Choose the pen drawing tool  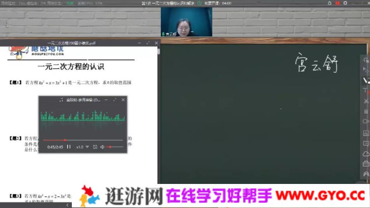click(x=365, y=80)
